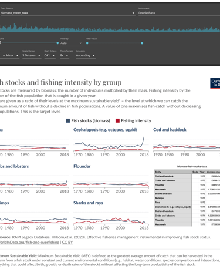Image resolution: width=220 pixels, height=269 pixels.
Task: Open the Arpeggio Ascending dropdown
Action: 86,55
